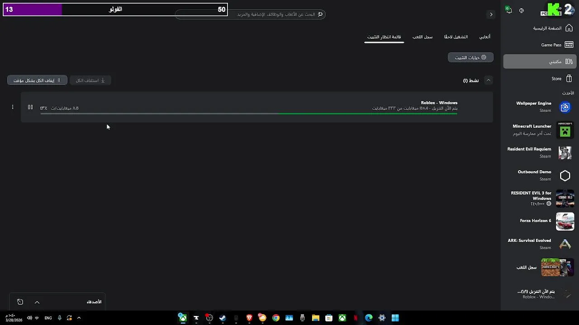Open ARK: Survival Evolved from sidebar

click(x=539, y=244)
